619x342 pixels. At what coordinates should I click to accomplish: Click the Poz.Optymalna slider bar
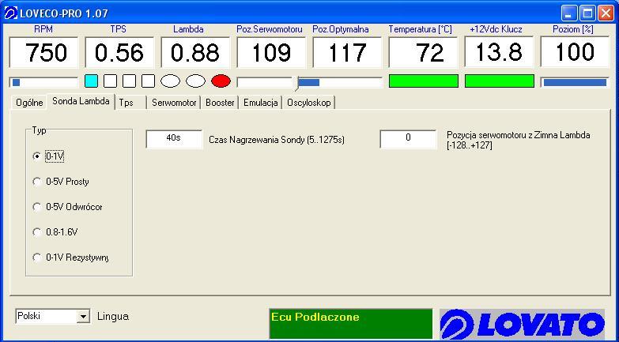pyautogui.click(x=340, y=82)
